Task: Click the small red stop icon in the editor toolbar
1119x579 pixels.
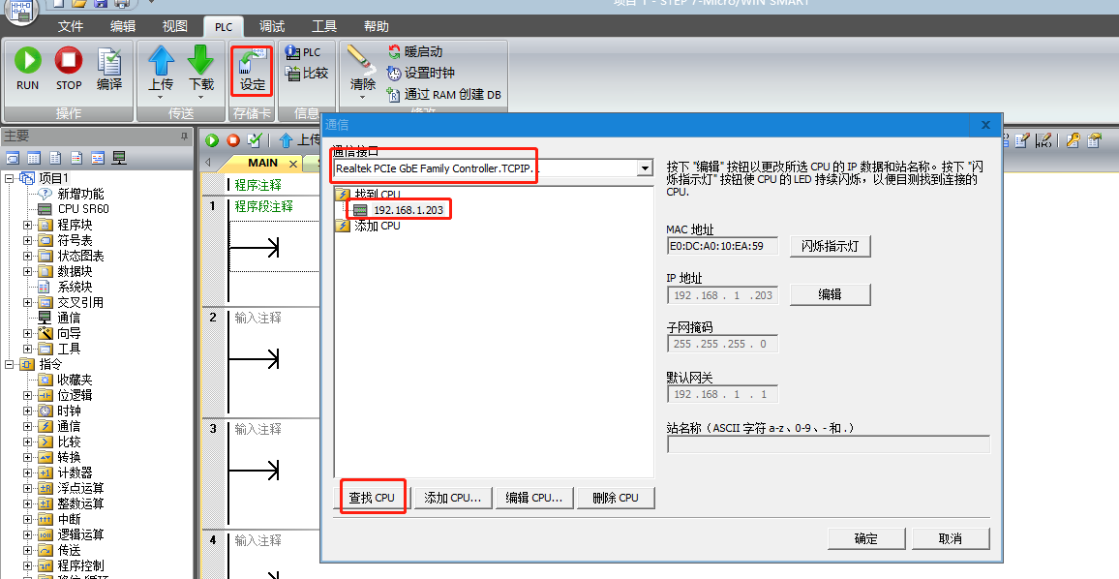Action: (x=232, y=140)
